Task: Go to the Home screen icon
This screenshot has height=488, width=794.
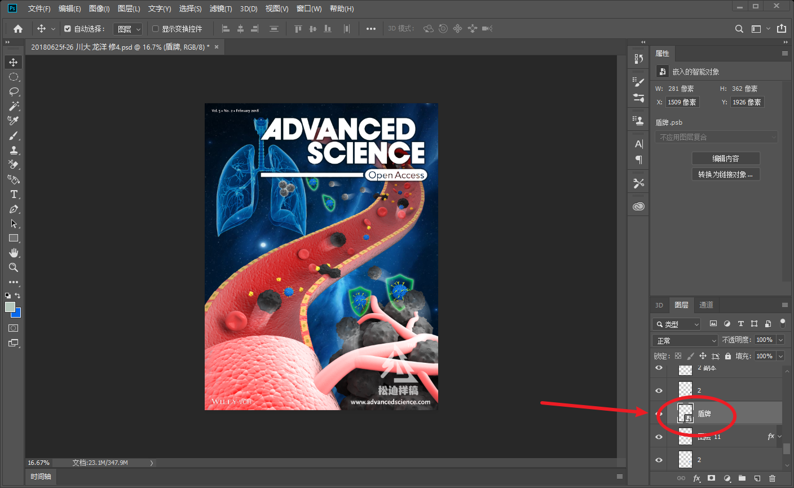Action: [x=18, y=29]
